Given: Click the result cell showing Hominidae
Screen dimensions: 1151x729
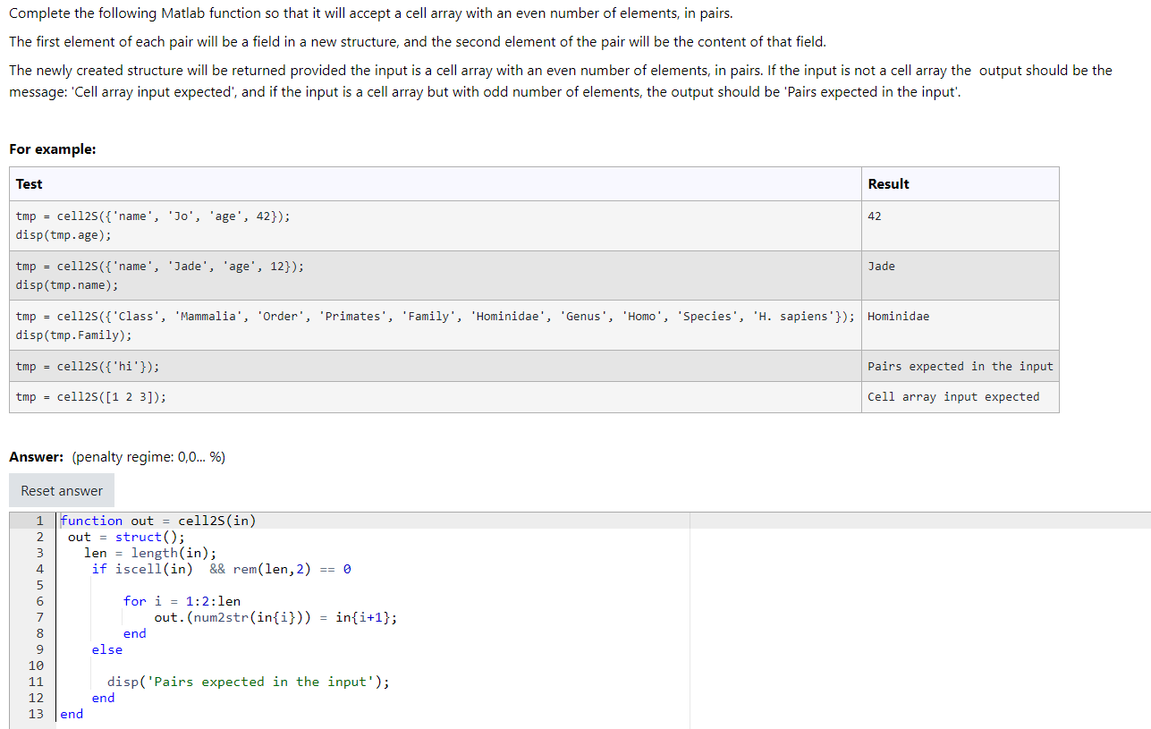Looking at the screenshot, I should tap(896, 316).
